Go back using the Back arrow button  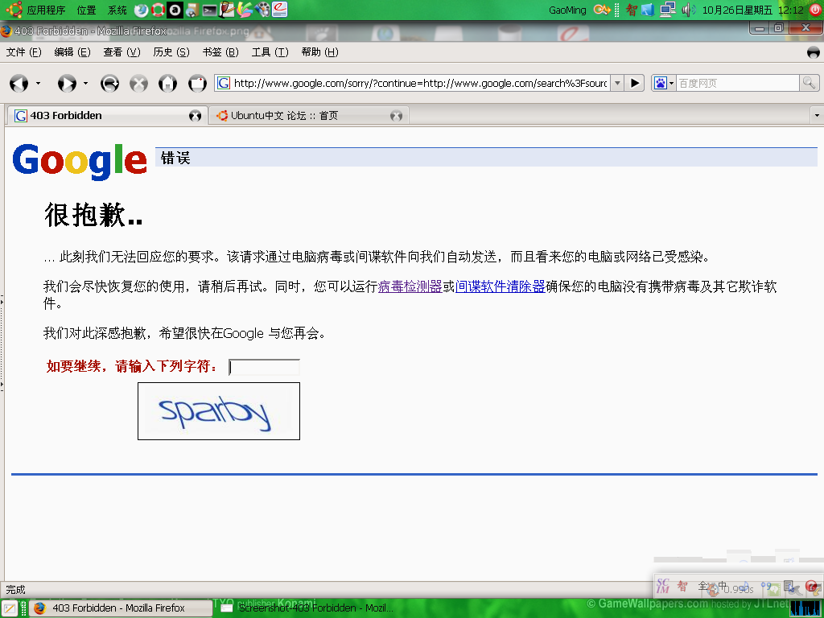click(19, 83)
